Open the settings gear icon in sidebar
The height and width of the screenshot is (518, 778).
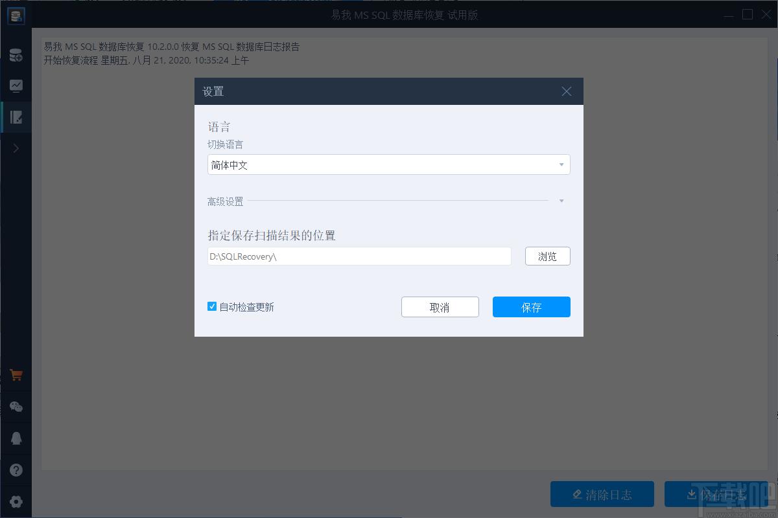[16, 502]
